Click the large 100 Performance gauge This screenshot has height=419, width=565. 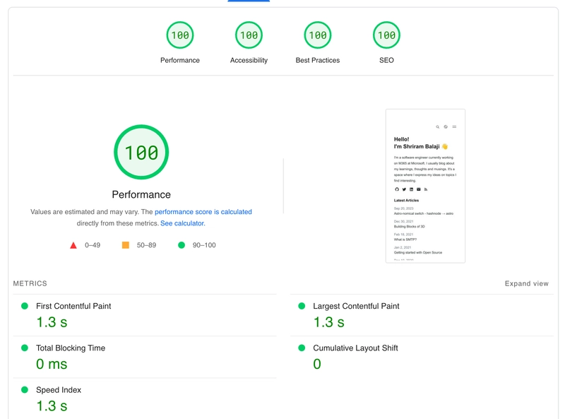(141, 152)
